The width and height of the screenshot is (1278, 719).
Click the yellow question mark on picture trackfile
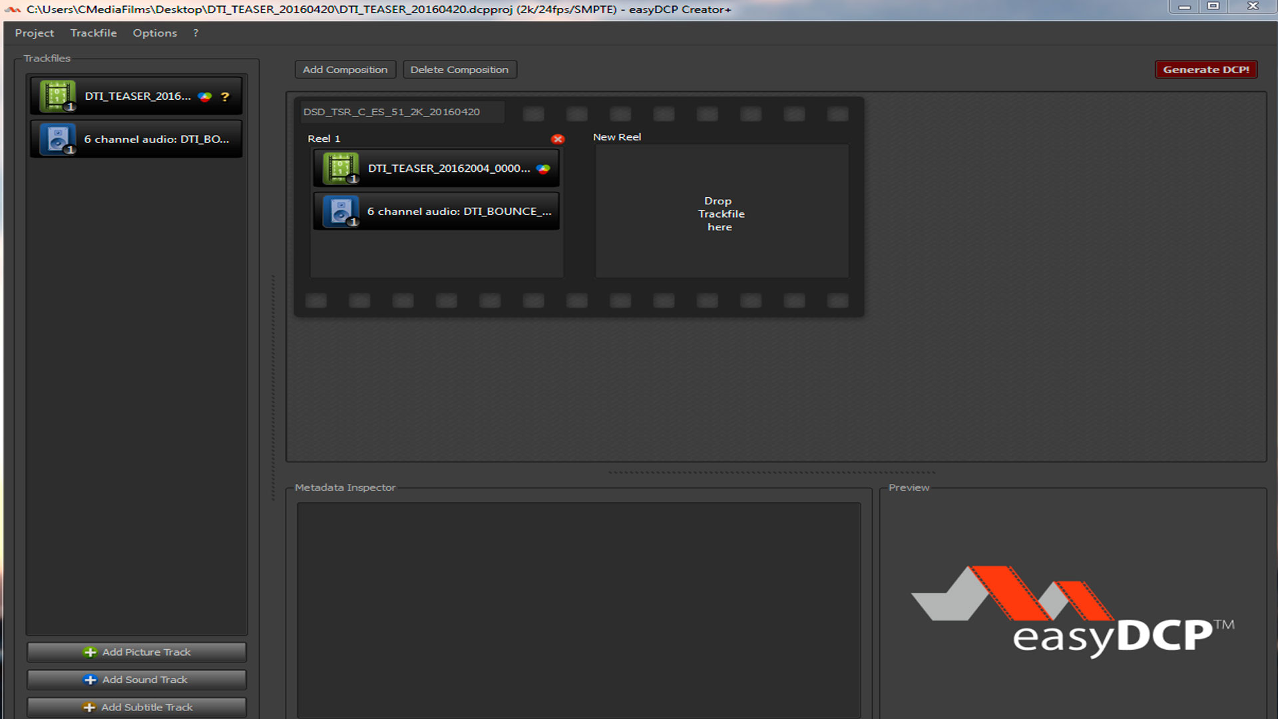coord(225,97)
